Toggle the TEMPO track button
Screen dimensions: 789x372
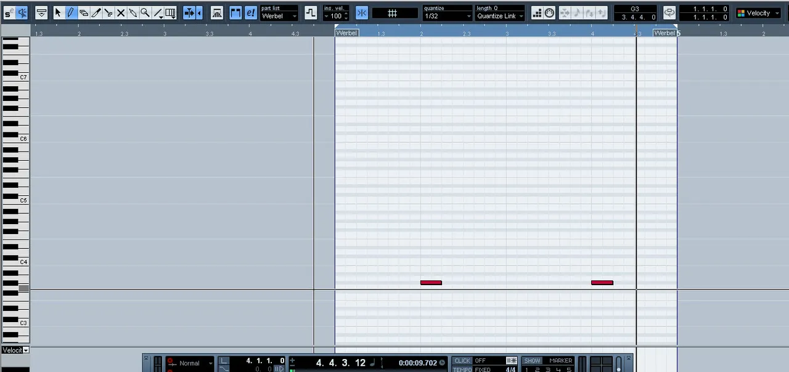(462, 369)
